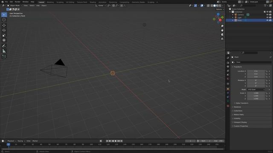Select the Measure tool
The height and width of the screenshot is (153, 273).
click(4, 51)
